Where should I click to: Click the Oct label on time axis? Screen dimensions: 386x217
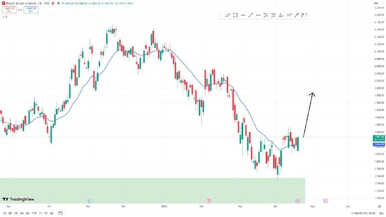49,206
